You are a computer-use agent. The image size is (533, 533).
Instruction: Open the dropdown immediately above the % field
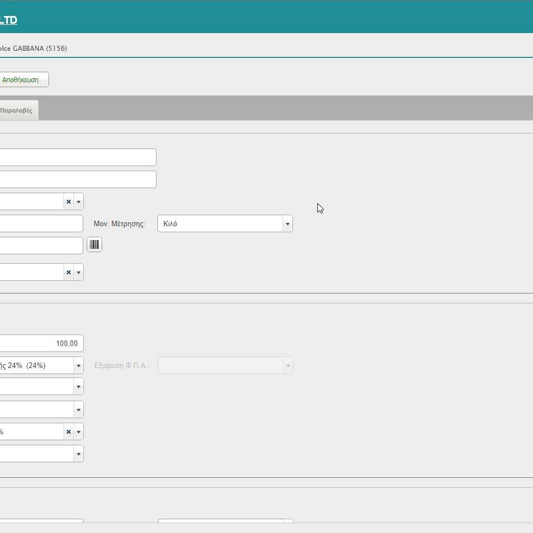pyautogui.click(x=78, y=409)
